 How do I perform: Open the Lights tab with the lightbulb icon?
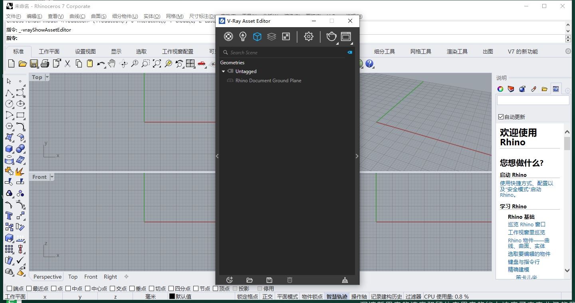pyautogui.click(x=243, y=37)
